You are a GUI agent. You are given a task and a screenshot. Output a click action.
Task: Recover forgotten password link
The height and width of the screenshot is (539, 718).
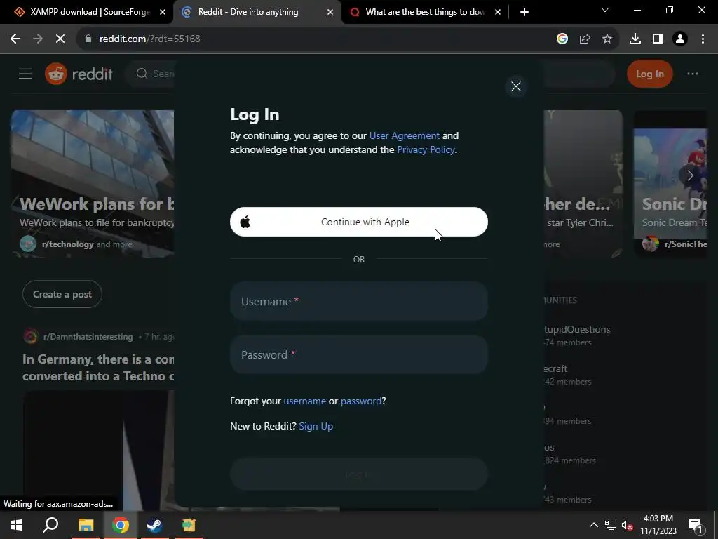pos(361,401)
